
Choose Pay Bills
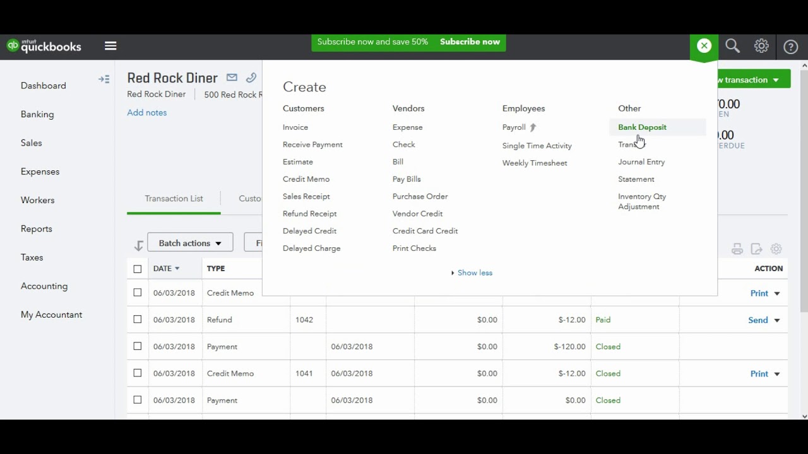(x=407, y=179)
